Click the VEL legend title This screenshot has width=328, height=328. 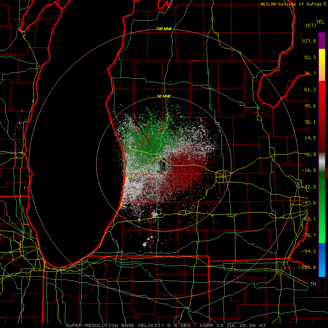(320, 22)
